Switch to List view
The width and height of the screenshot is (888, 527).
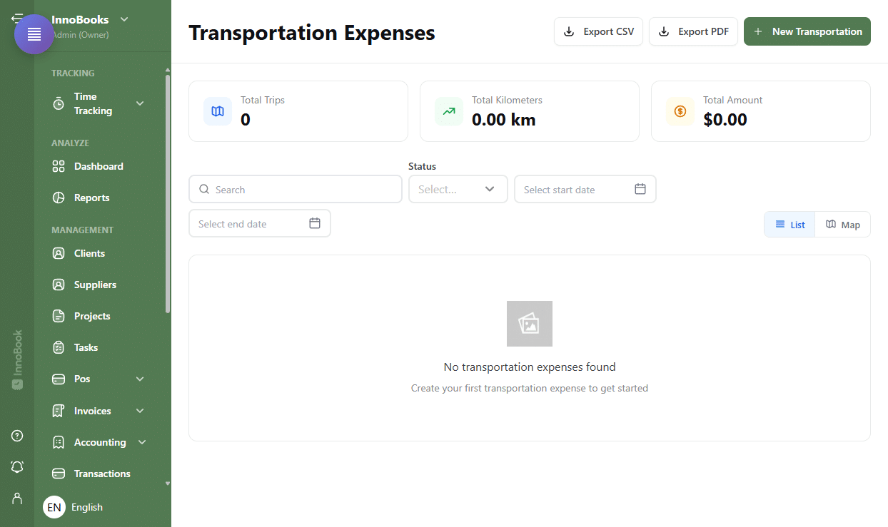[x=789, y=225]
